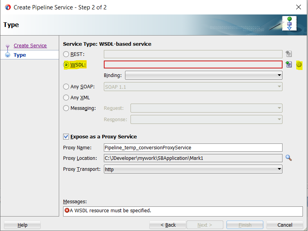Uncheck Expose as a Proxy Service

point(66,136)
